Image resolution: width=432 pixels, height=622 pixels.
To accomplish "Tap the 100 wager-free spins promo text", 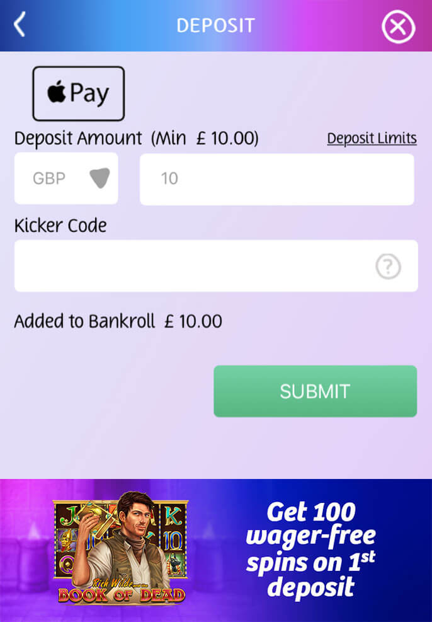I will pos(310,550).
